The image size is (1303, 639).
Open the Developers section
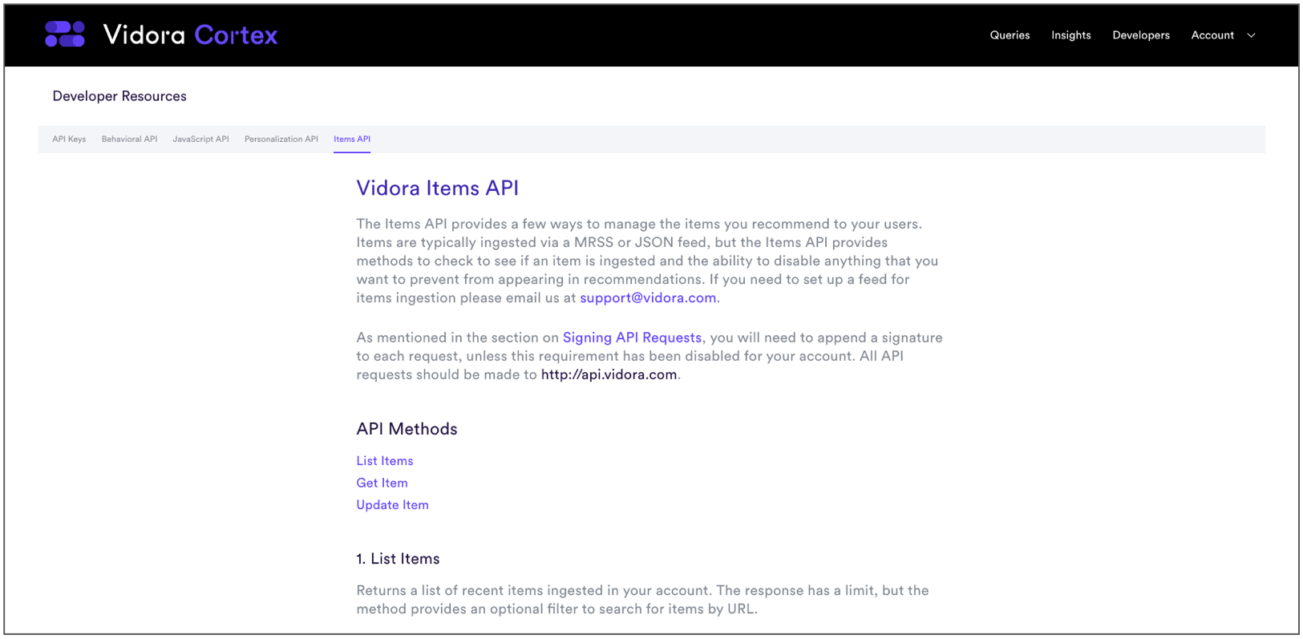[x=1141, y=35]
